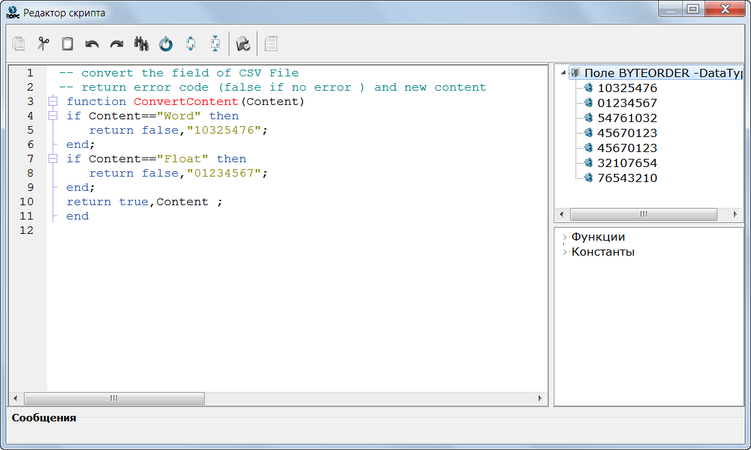
Task: Select byte order value 76543210 in tree
Action: click(x=627, y=178)
